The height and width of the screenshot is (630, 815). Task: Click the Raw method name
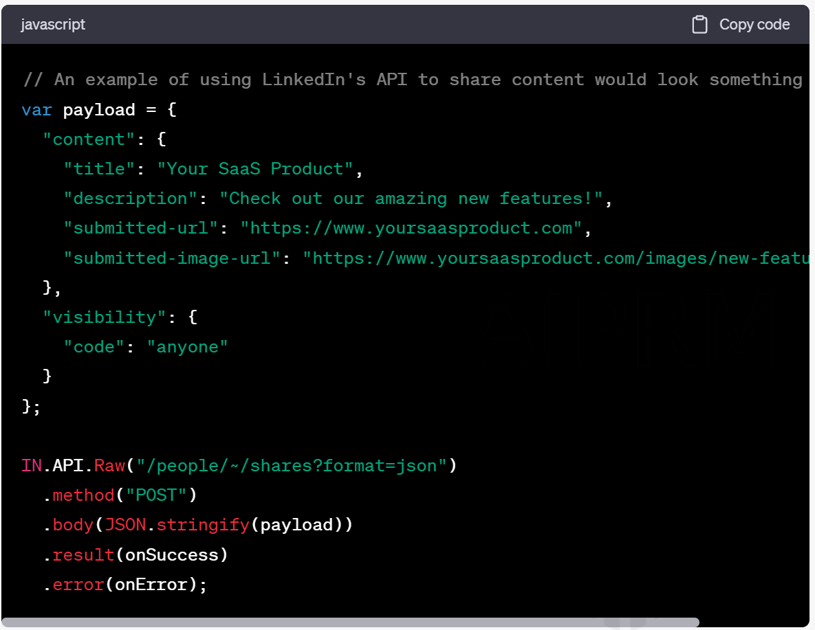[109, 466]
